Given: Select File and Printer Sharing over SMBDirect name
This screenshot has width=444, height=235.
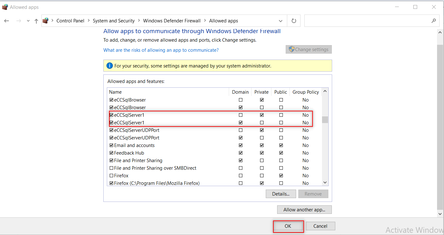Looking at the screenshot, I should (155, 168).
